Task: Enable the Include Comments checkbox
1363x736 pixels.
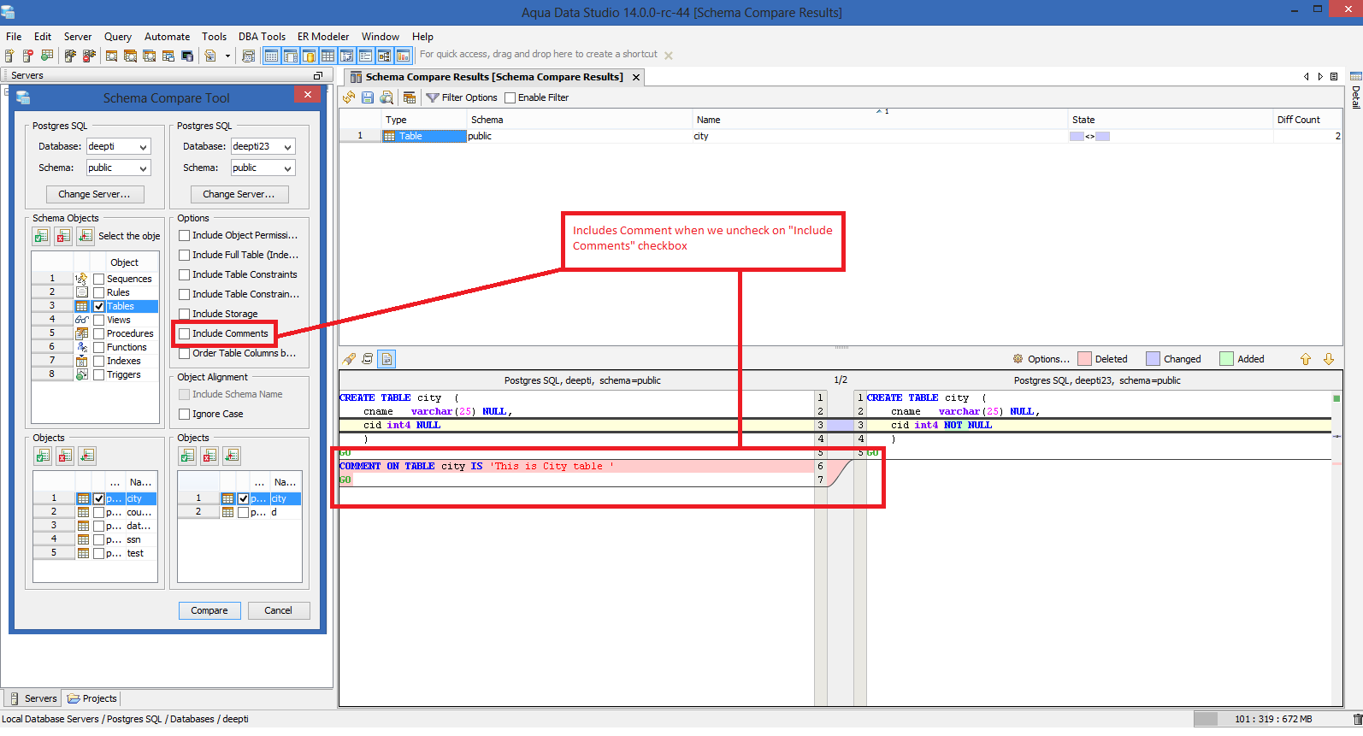Action: [x=185, y=333]
